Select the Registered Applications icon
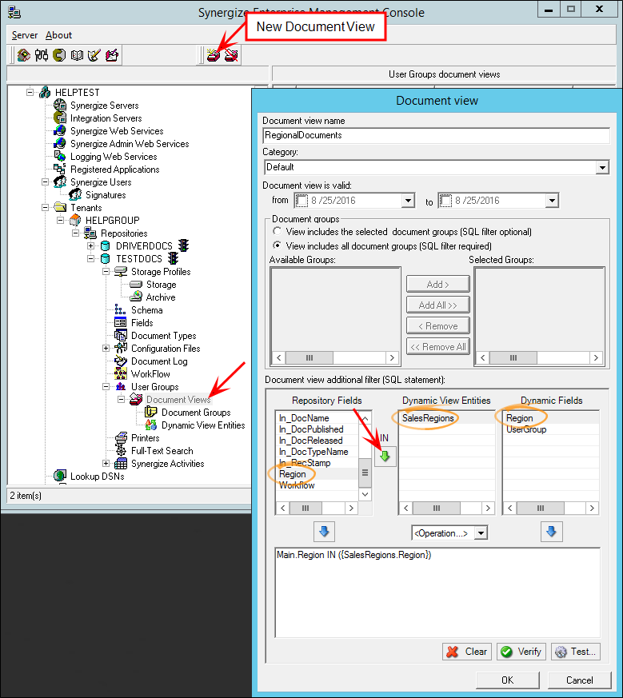The height and width of the screenshot is (698, 623). pyautogui.click(x=60, y=170)
